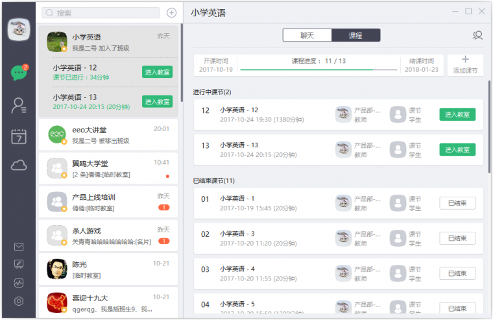This screenshot has width=493, height=320.
Task: Switch to the 聊天 tab
Action: pyautogui.click(x=307, y=36)
